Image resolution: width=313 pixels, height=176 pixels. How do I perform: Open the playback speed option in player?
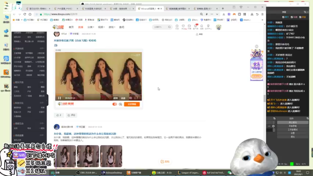coord(123,98)
